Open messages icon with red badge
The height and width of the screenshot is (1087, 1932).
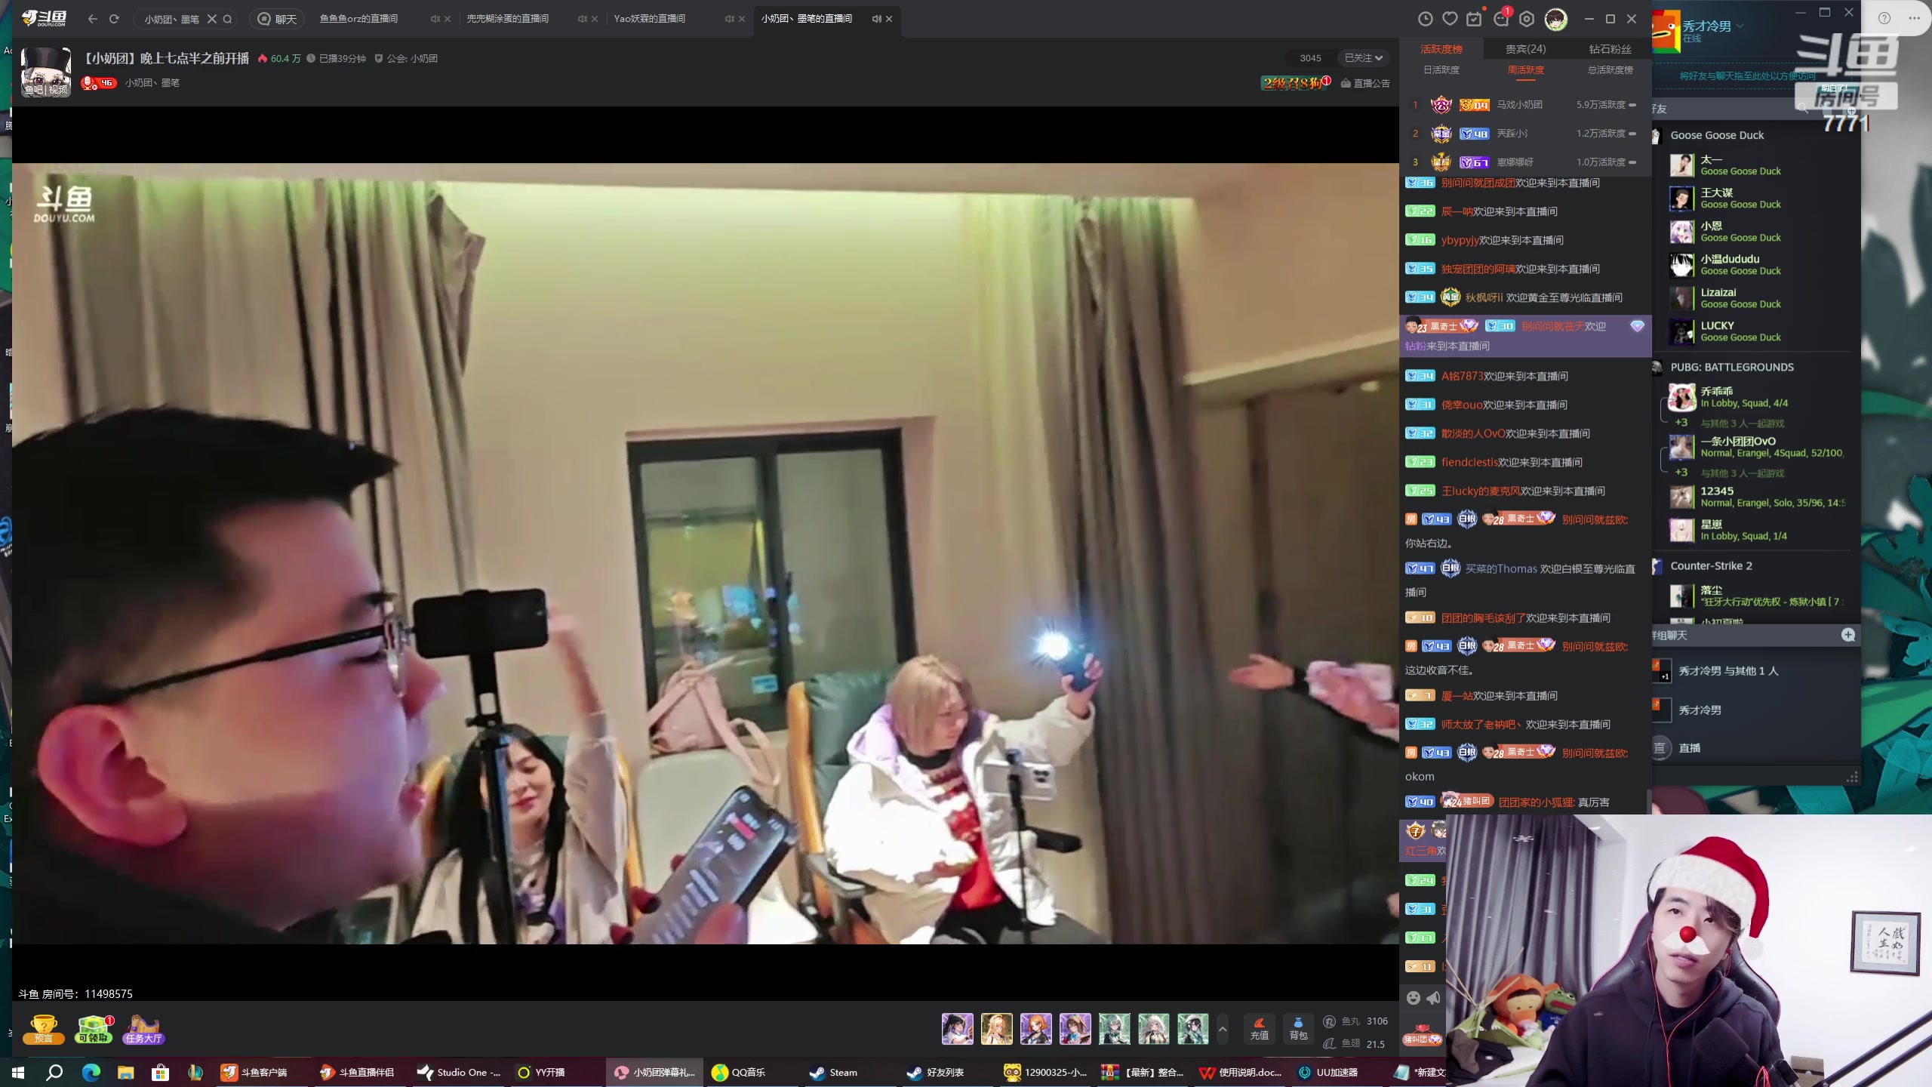1501,19
